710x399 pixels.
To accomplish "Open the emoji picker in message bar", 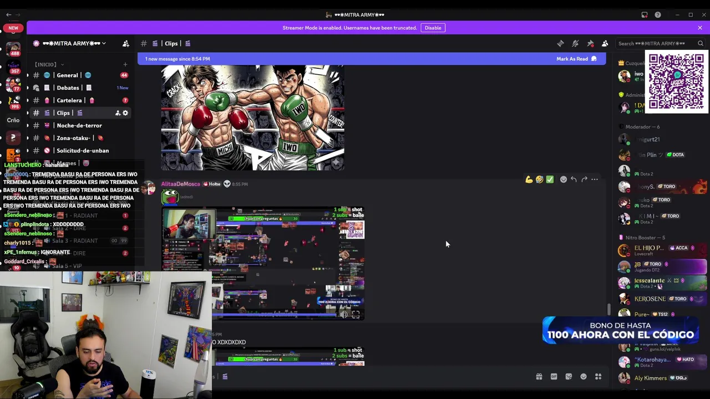I will coord(584,377).
